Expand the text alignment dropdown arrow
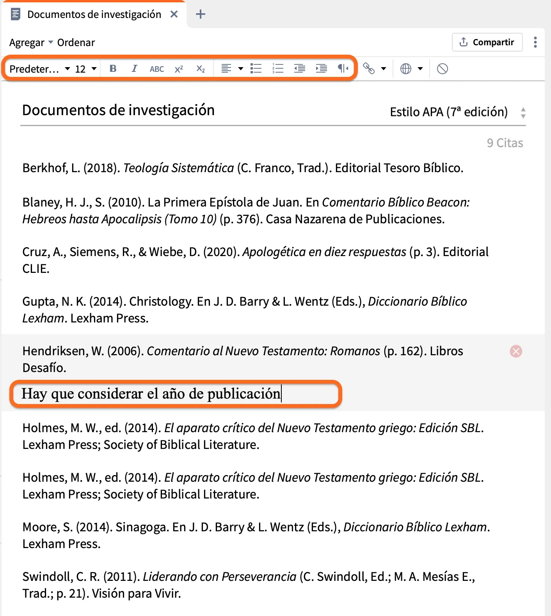 point(241,69)
